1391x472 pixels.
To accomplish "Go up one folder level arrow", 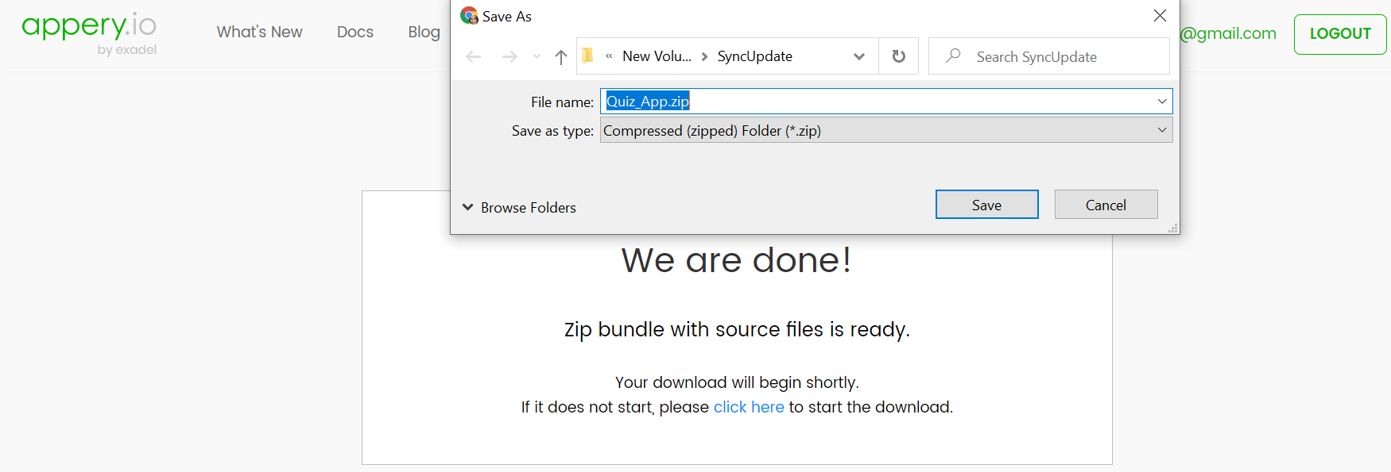I will click(561, 56).
